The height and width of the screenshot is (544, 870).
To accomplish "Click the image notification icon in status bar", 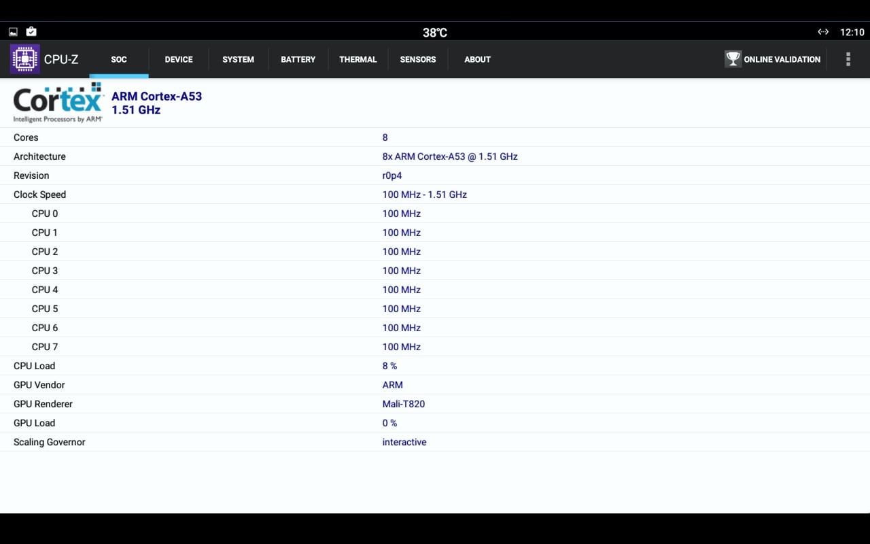I will coord(12,31).
